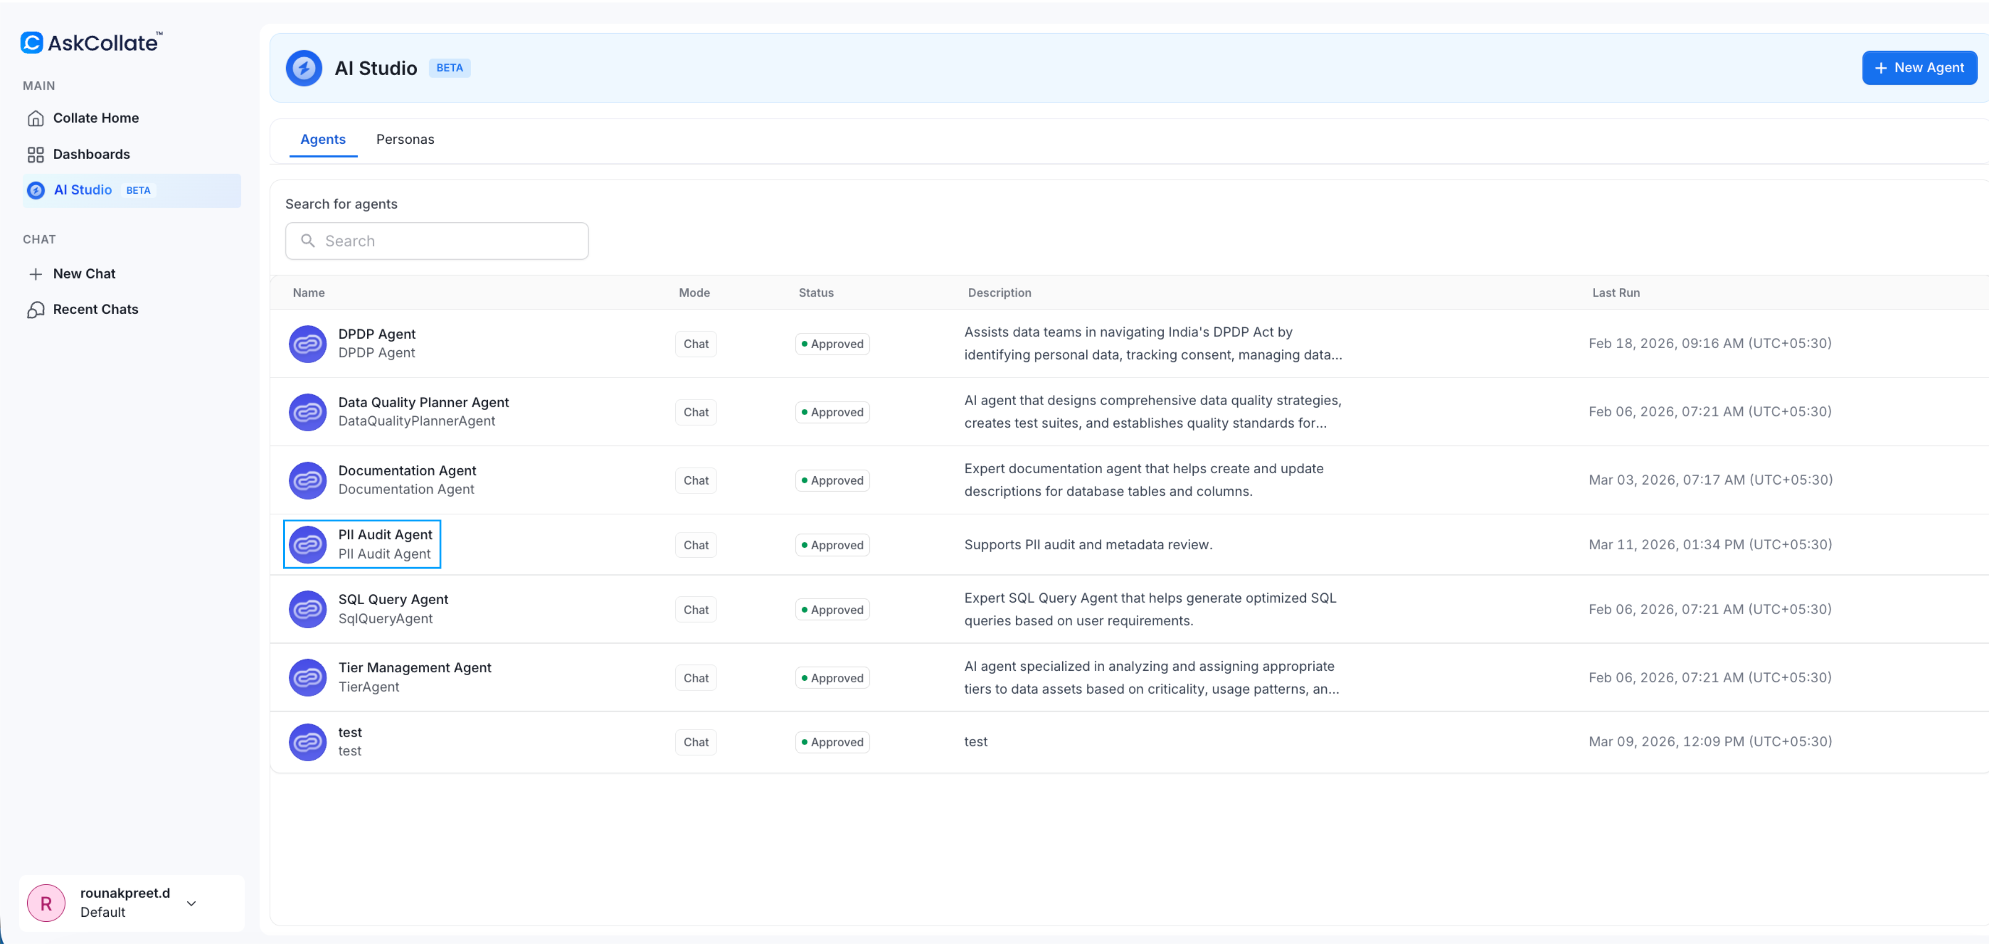This screenshot has width=1989, height=944.
Task: Click the Tier Management Agent avatar icon
Action: point(307,677)
